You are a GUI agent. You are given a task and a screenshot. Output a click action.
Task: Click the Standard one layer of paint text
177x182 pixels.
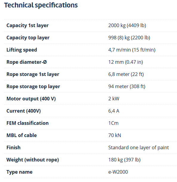click(139, 147)
